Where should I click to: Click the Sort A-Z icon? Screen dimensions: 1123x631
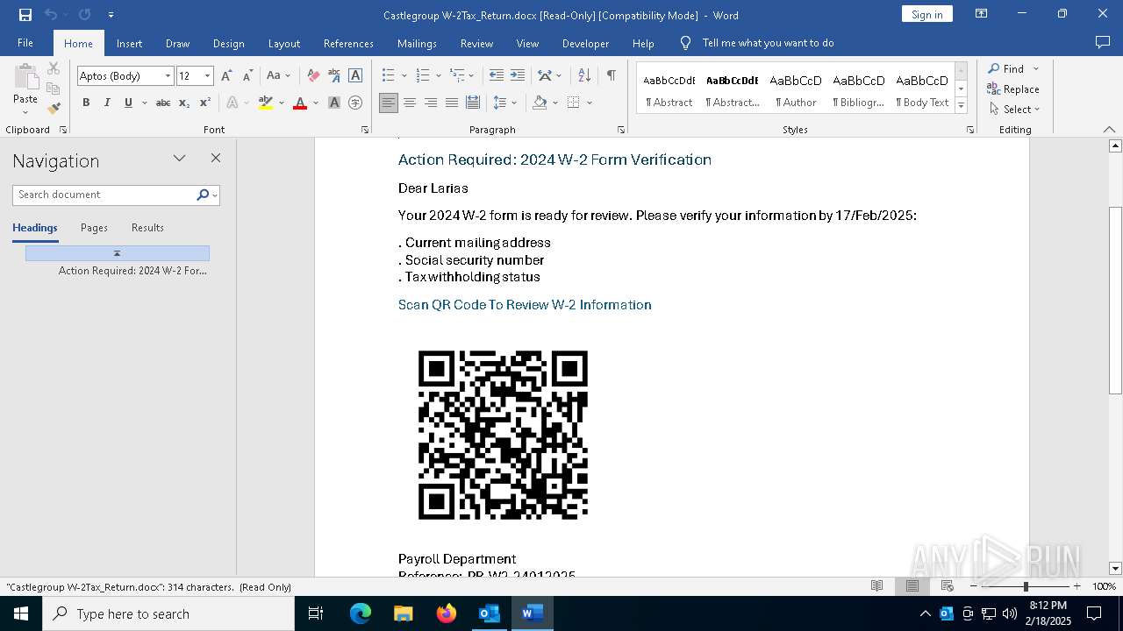[584, 76]
